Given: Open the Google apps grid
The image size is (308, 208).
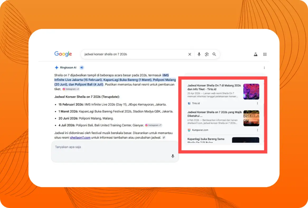Looking at the screenshot, I should pos(265,54).
